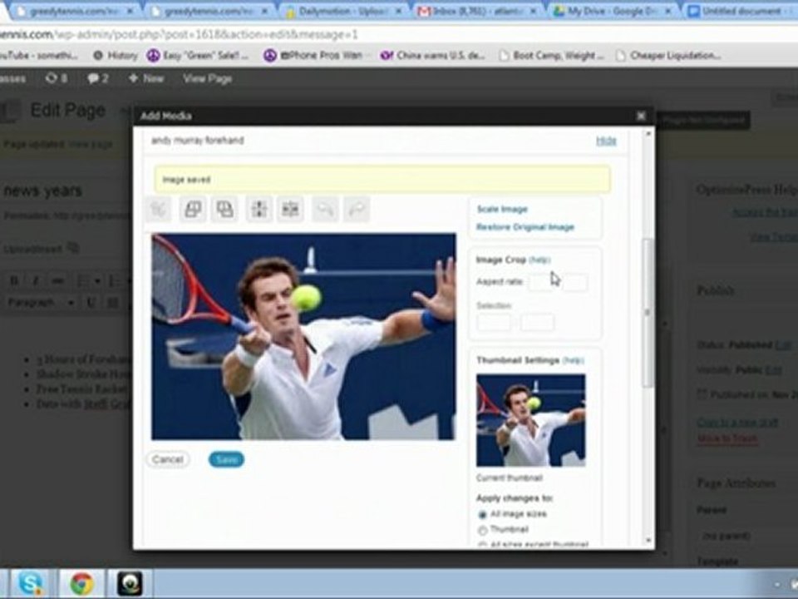This screenshot has height=599, width=798.
Task: Click the Undo icon in image editor
Action: point(325,210)
